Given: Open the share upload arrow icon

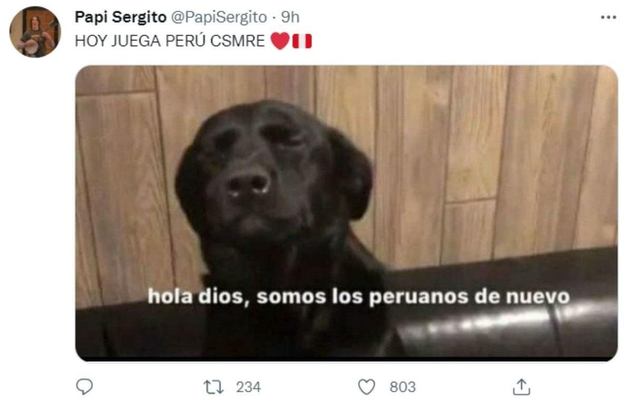Looking at the screenshot, I should 521,387.
